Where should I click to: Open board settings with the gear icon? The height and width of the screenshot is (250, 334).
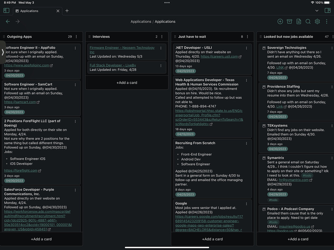click(x=317, y=21)
